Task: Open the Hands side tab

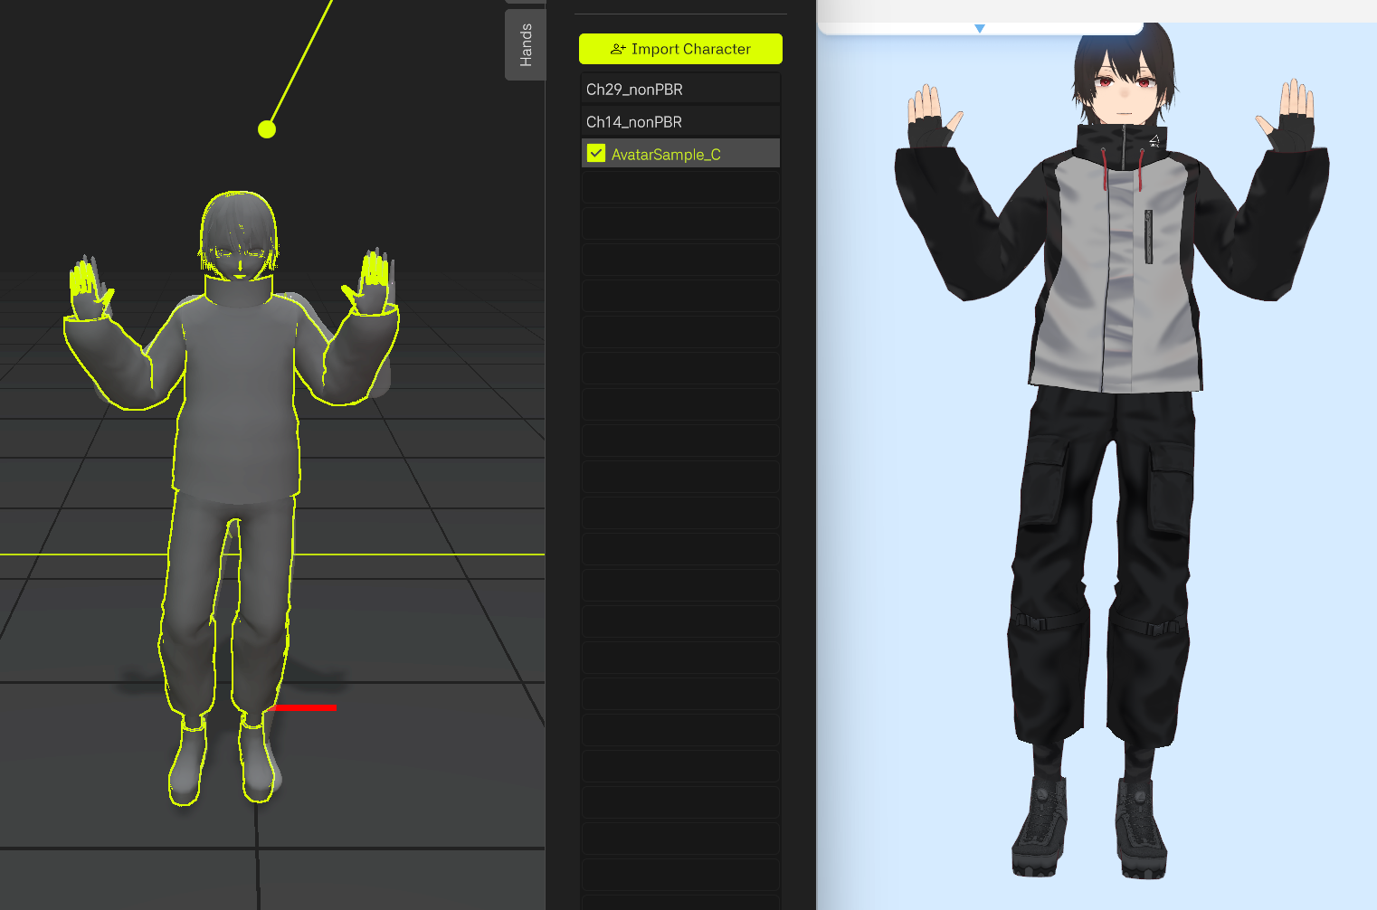Action: point(526,44)
